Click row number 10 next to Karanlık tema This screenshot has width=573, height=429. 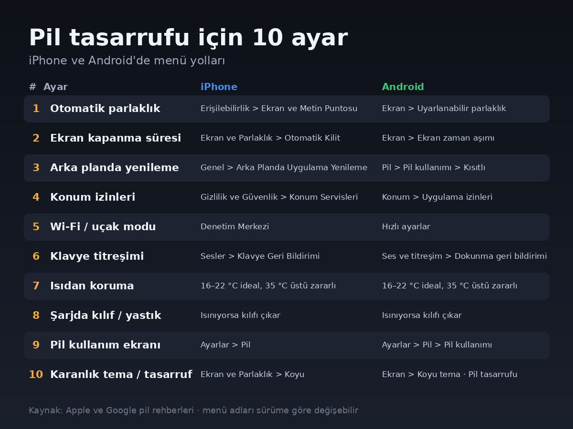(x=36, y=375)
